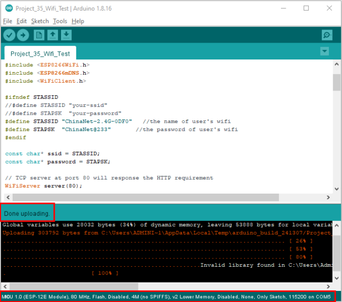Minimize the Arduino window
This screenshot has width=342, height=302.
point(283,8)
